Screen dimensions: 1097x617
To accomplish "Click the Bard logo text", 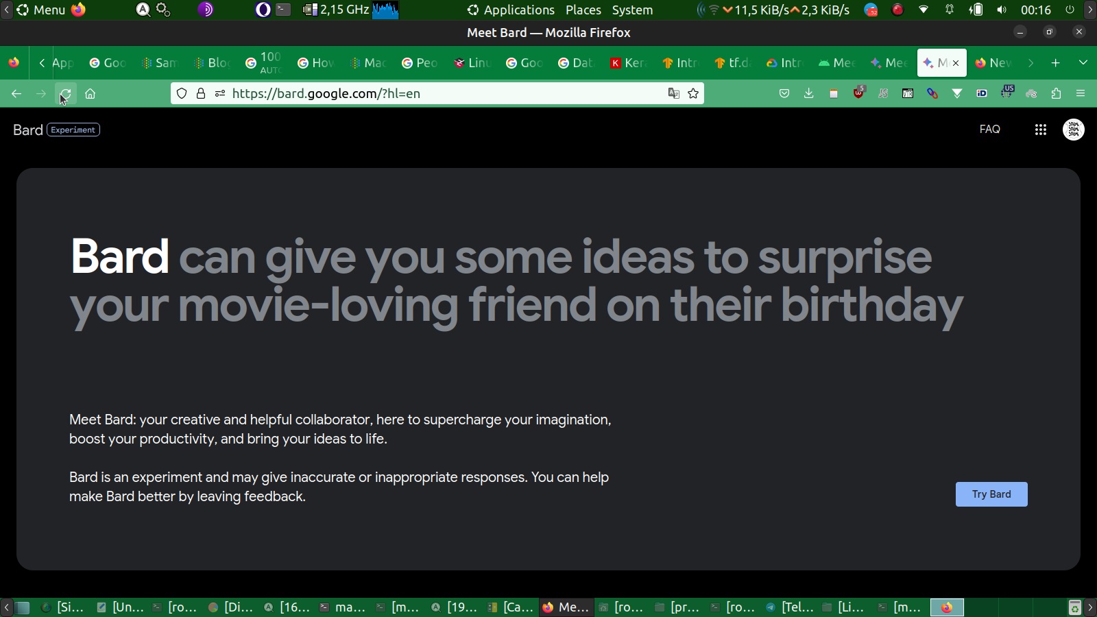I will (x=28, y=130).
